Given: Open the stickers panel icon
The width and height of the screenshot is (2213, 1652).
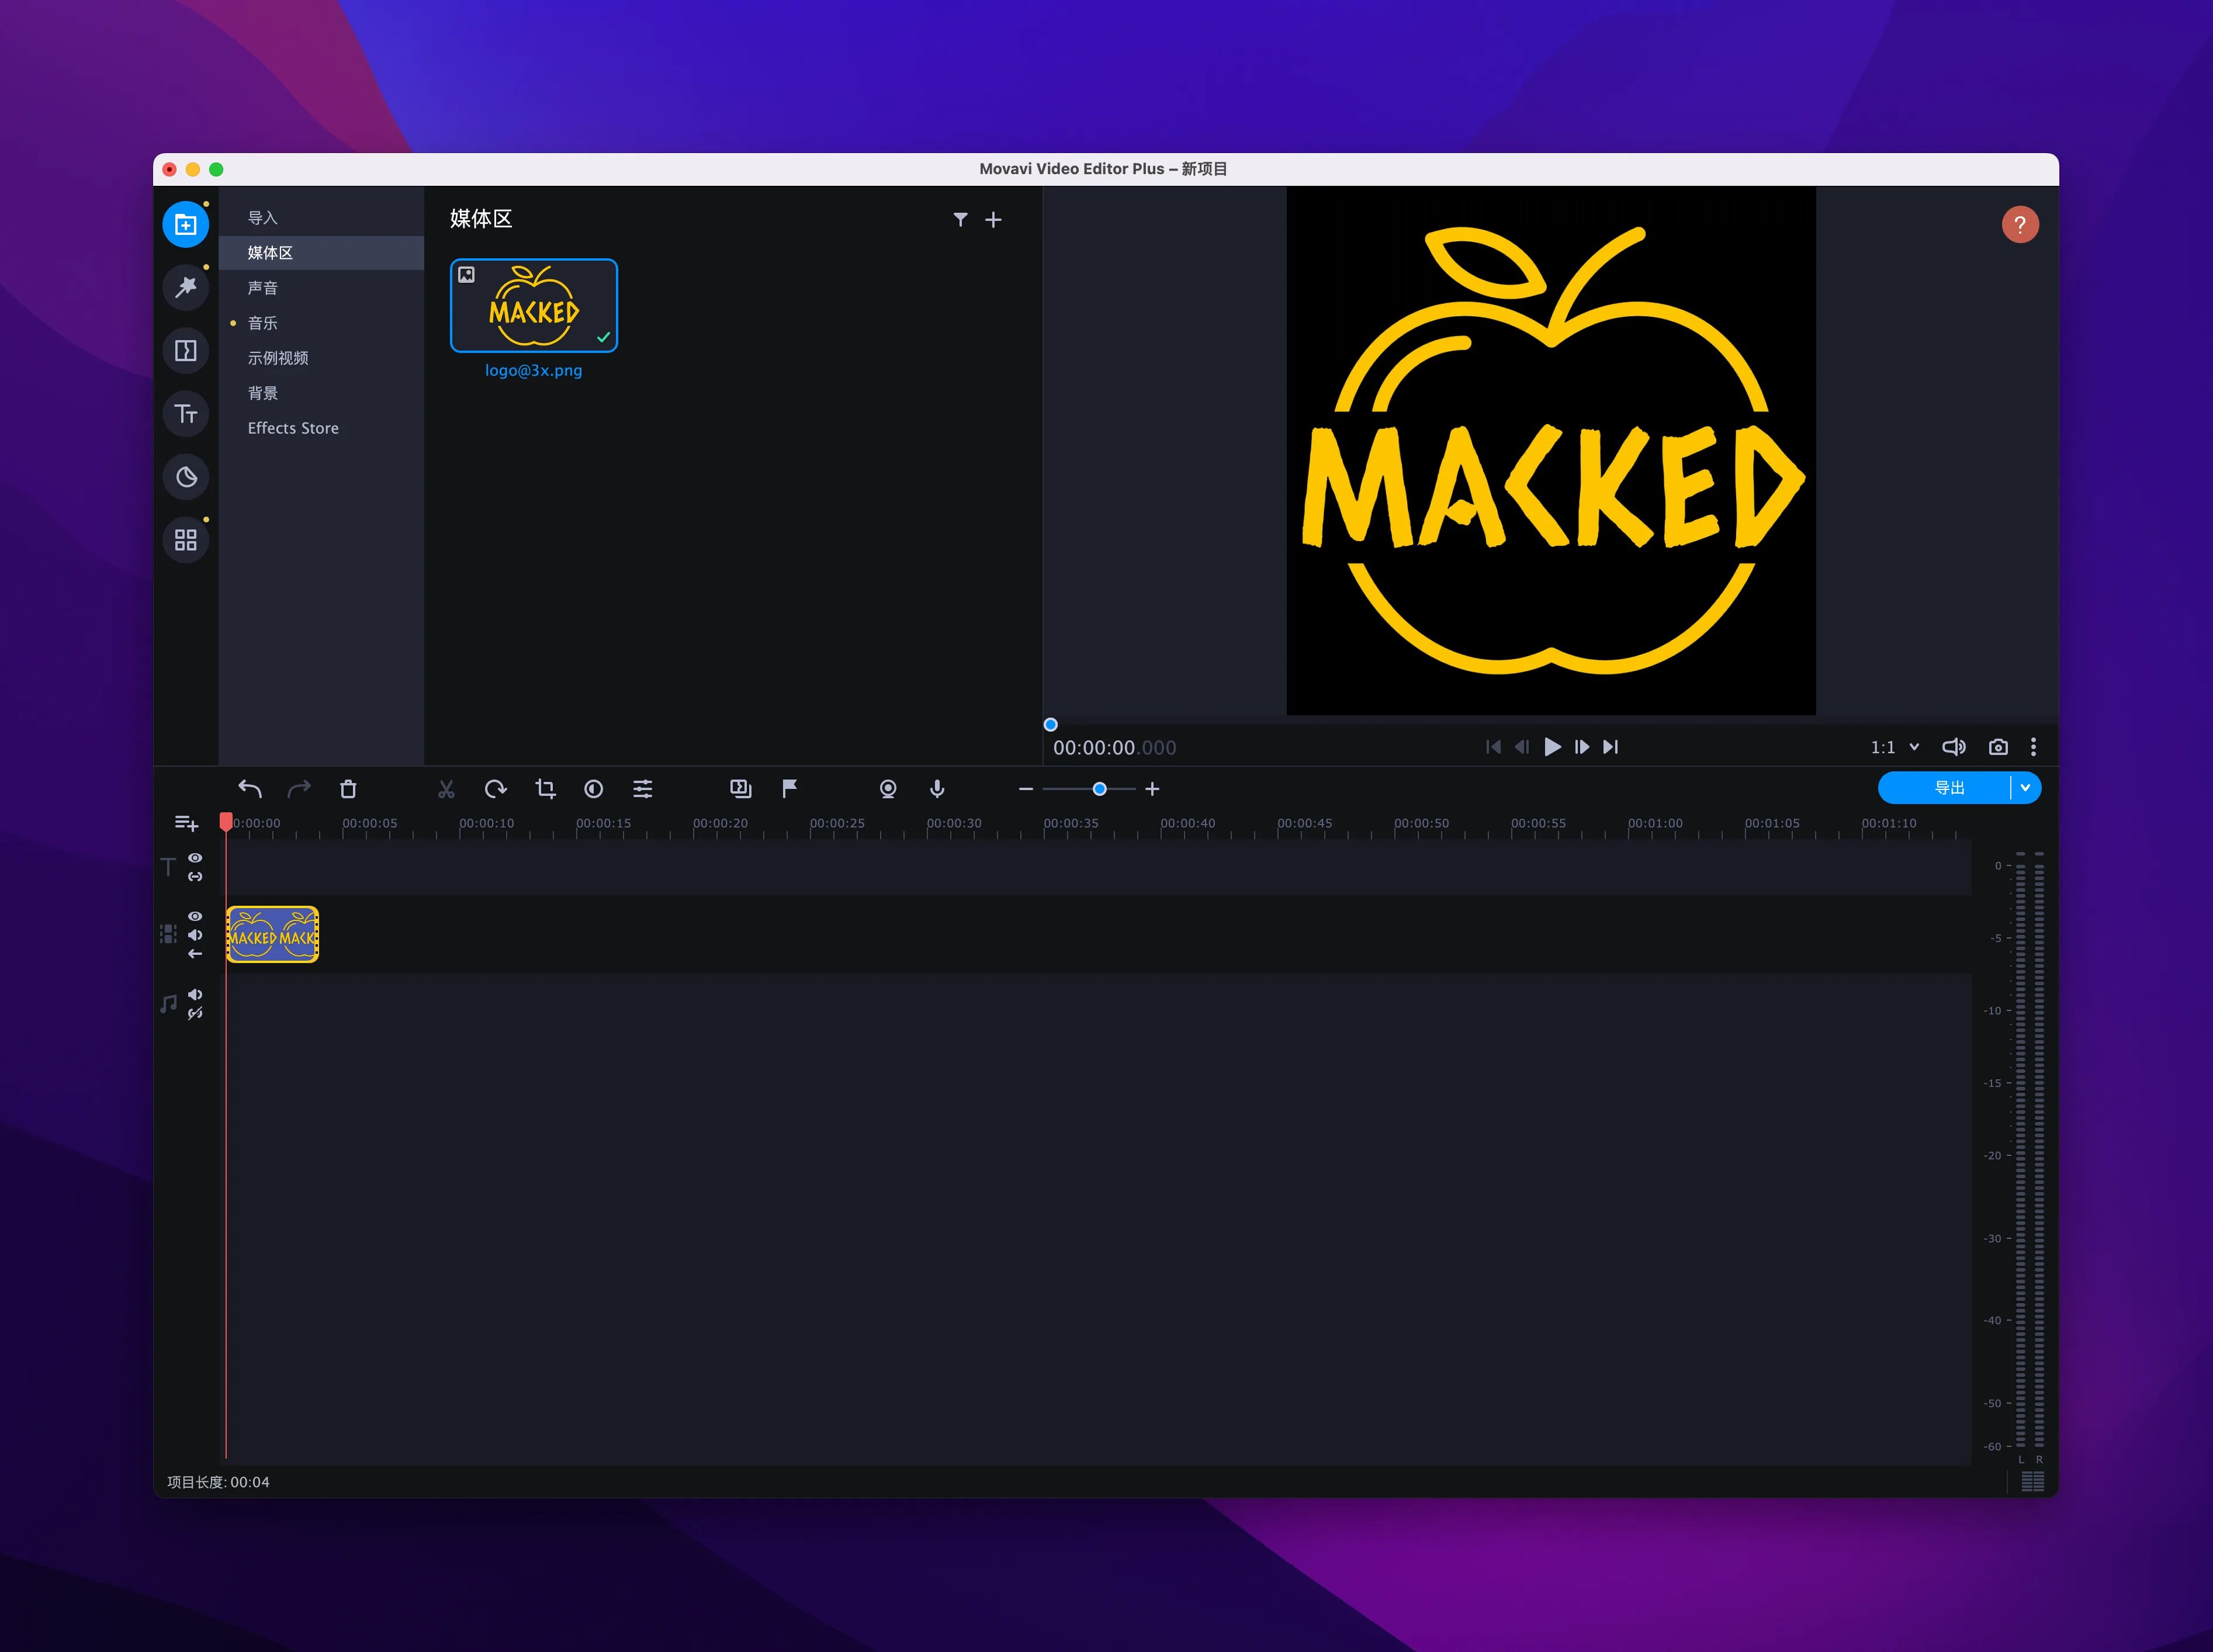Looking at the screenshot, I should pos(185,477).
